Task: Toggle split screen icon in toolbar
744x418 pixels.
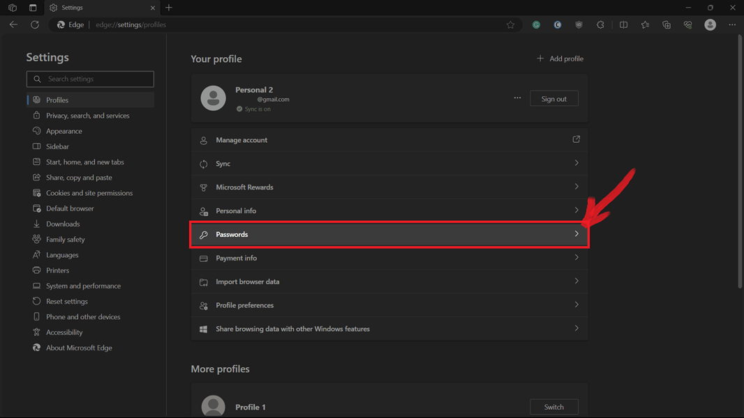Action: point(623,24)
